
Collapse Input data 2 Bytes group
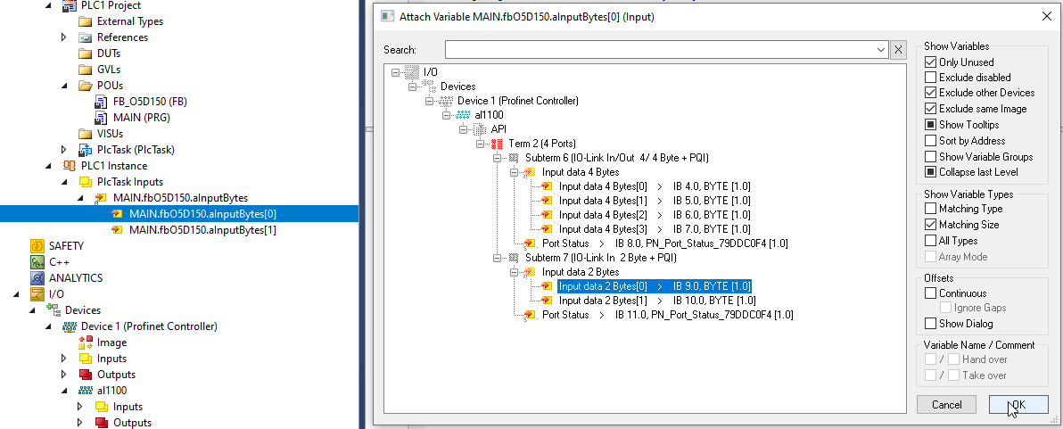coord(515,272)
